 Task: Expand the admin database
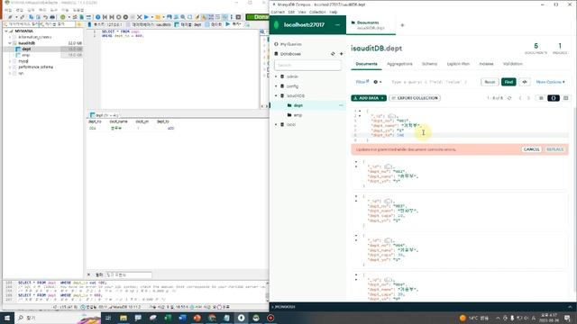click(276, 76)
